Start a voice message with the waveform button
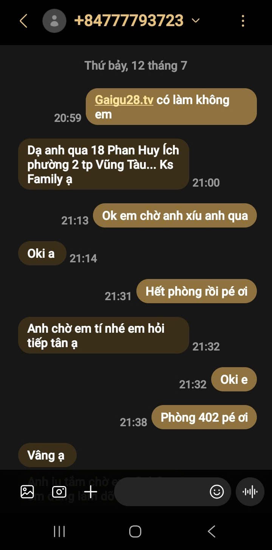 click(250, 492)
